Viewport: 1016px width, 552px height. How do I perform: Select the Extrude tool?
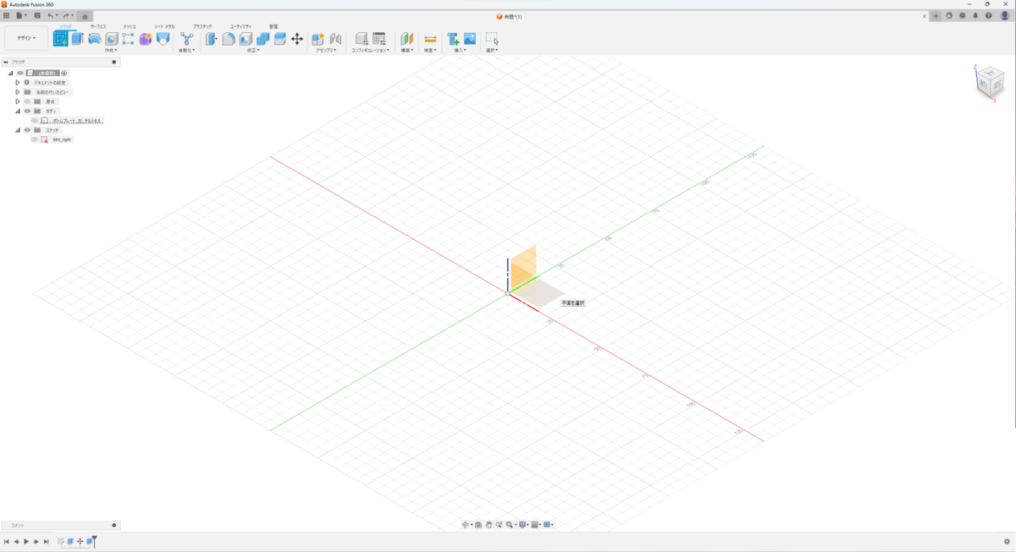pyautogui.click(x=78, y=39)
